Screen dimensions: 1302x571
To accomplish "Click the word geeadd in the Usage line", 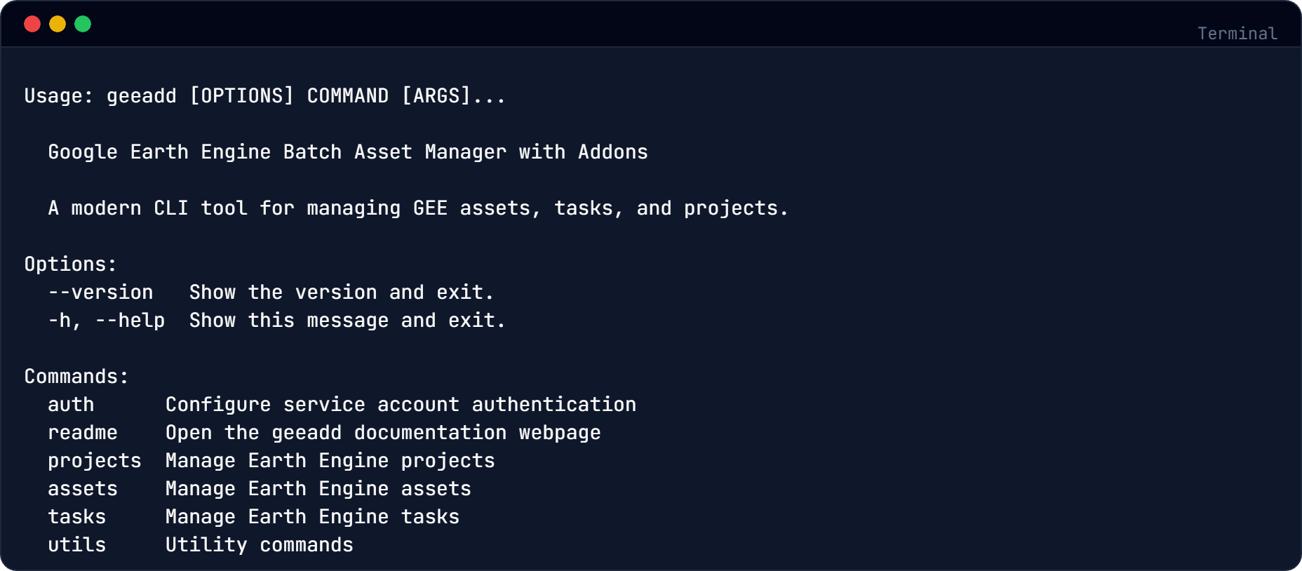I will [142, 96].
